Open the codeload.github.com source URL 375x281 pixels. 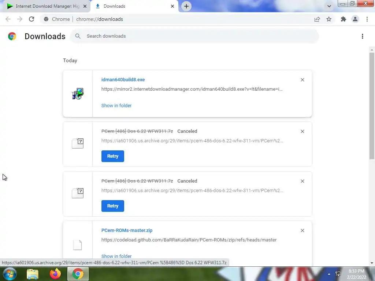click(189, 240)
